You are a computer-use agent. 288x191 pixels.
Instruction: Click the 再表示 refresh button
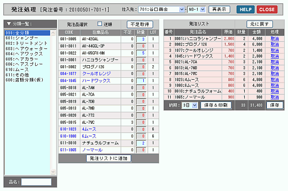pyautogui.click(x=219, y=9)
